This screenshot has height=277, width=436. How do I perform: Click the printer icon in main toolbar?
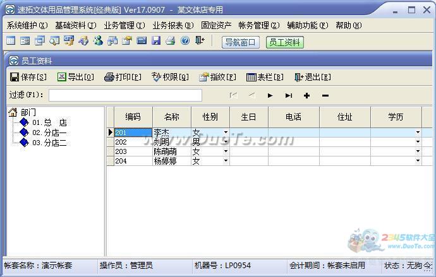[171, 40]
